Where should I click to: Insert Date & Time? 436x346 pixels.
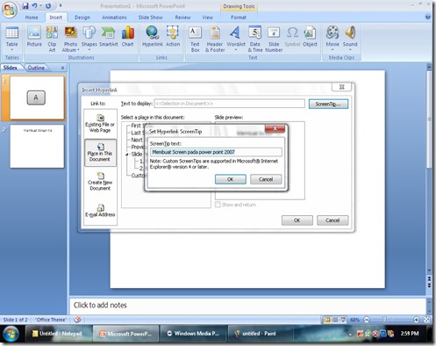(x=254, y=39)
